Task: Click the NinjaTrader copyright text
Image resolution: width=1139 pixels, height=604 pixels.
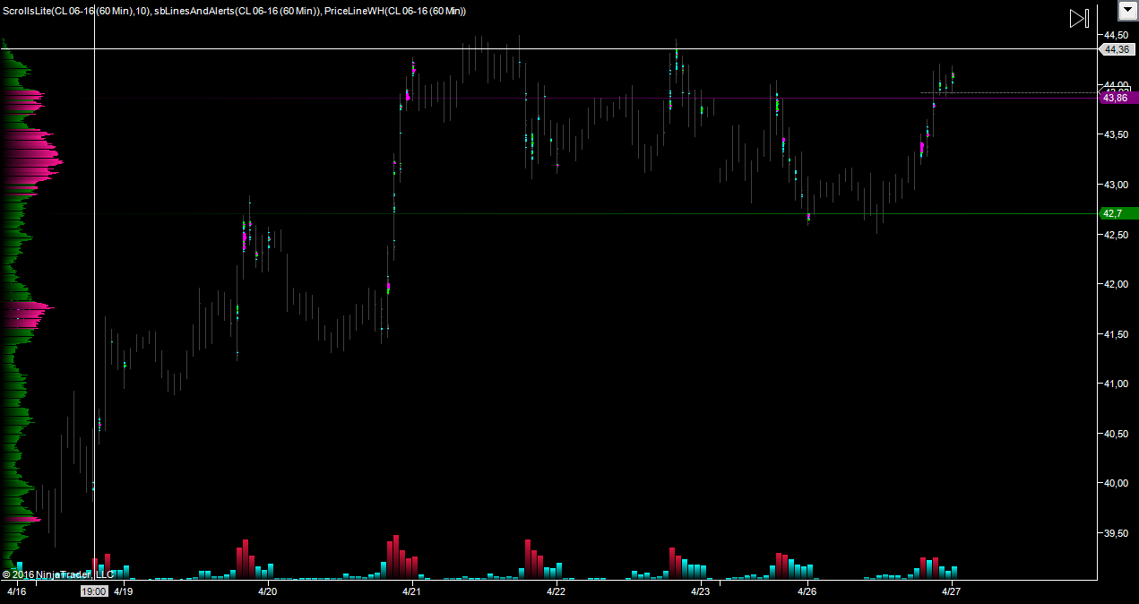Action: click(x=58, y=574)
